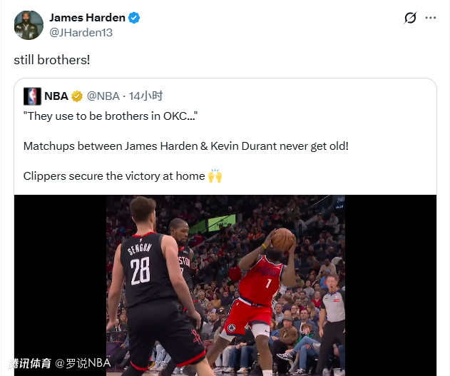Click the @罗说NBA watermark text

(x=83, y=363)
